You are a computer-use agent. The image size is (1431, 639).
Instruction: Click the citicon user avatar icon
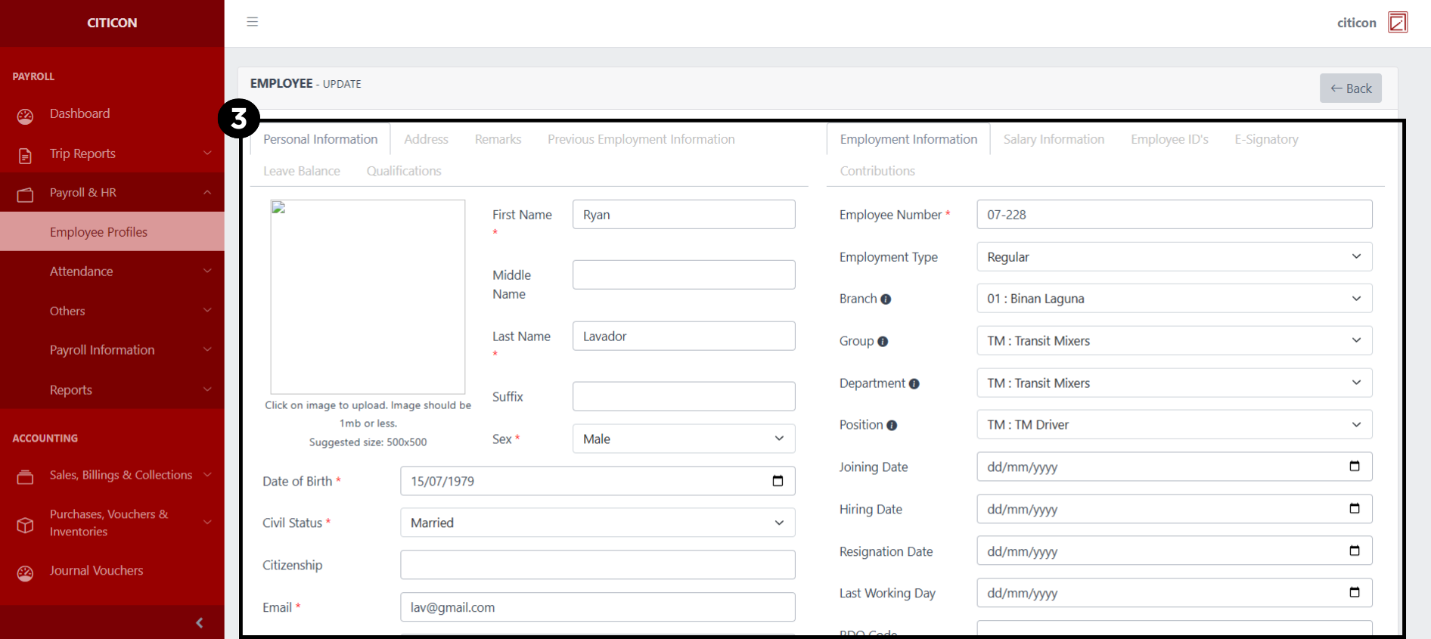(x=1397, y=23)
